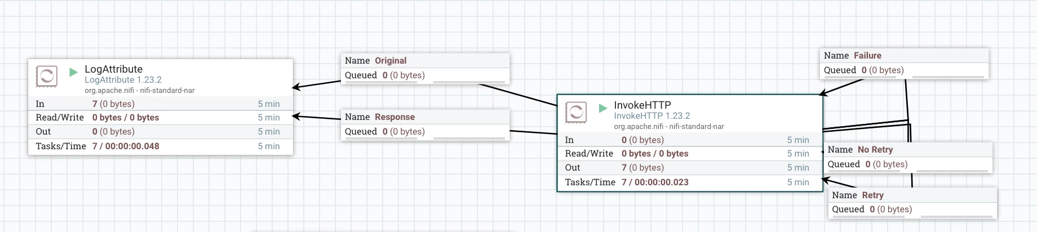Click the InvokeHTTP processor icon
Viewport: 1037px width, 232px height.
click(575, 112)
